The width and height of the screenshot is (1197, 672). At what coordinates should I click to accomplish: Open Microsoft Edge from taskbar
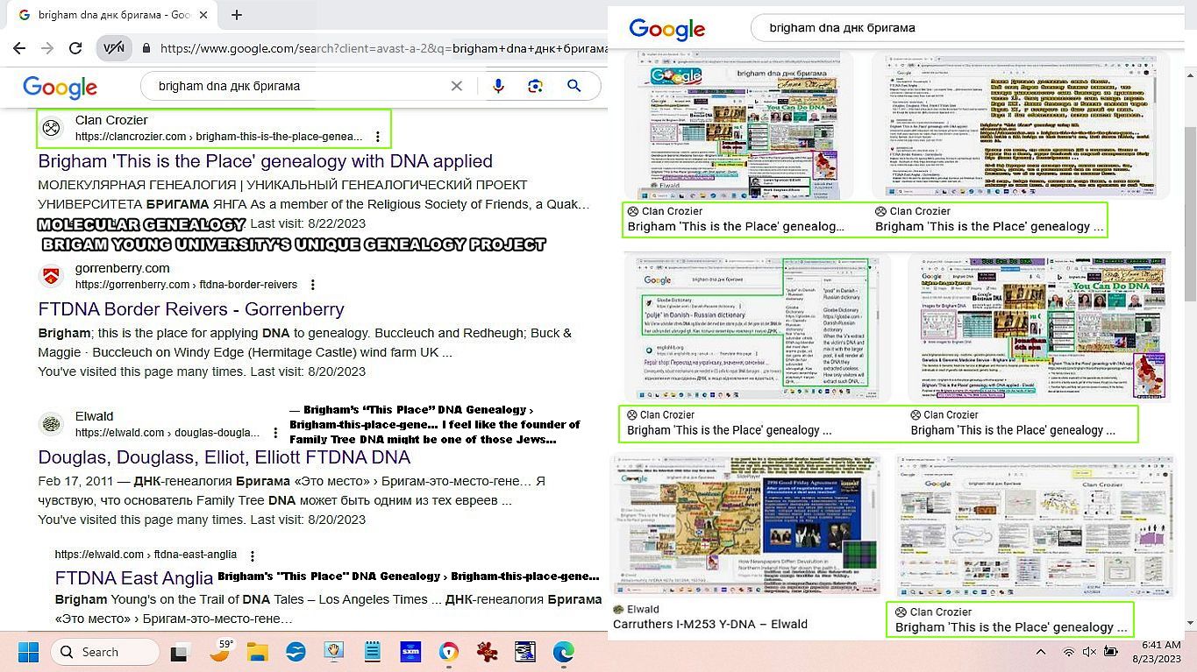(x=563, y=652)
